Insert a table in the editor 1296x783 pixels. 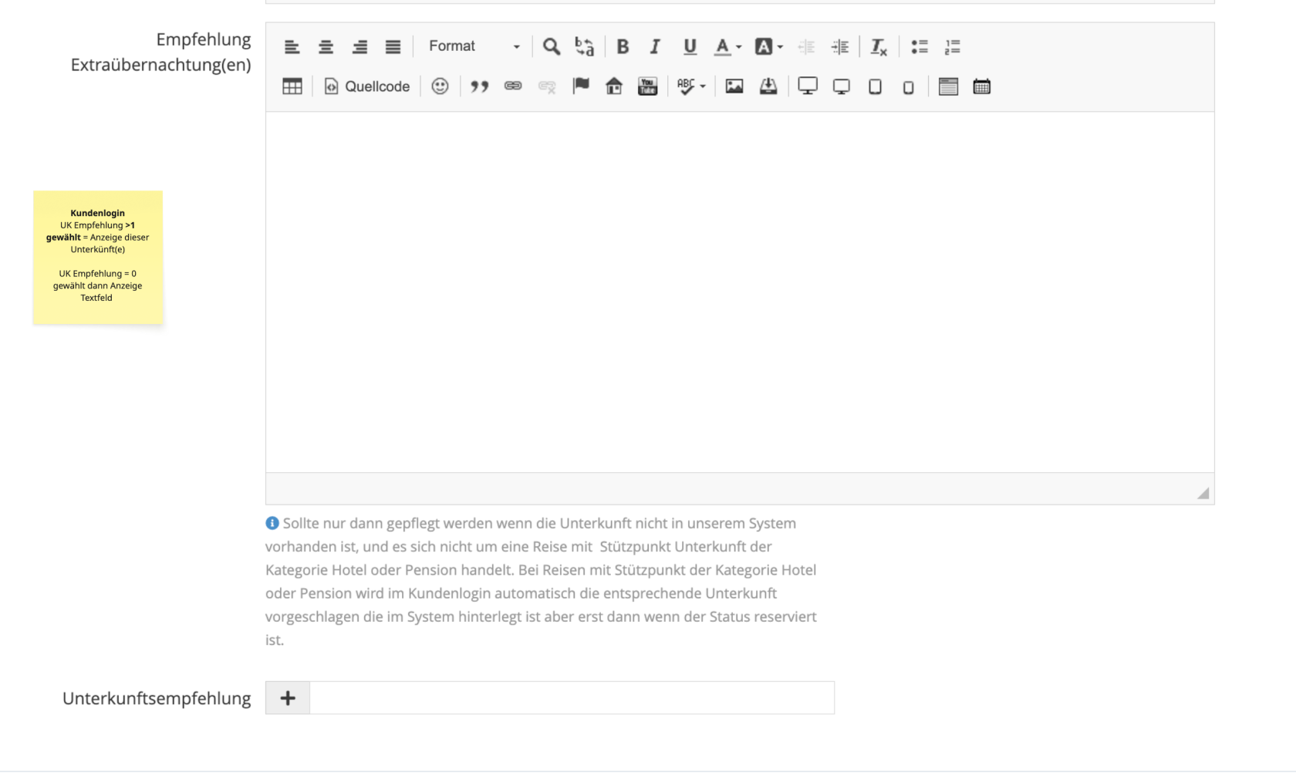(292, 86)
